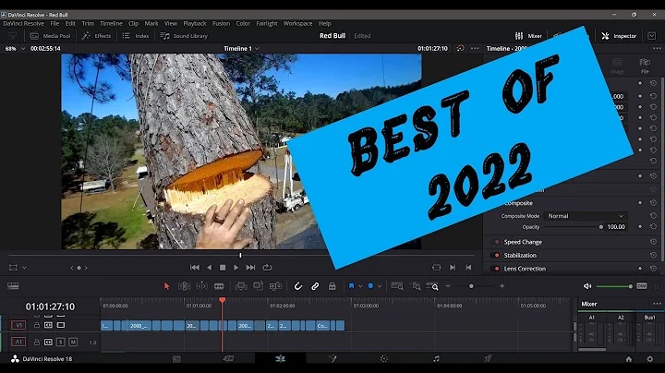Screen dimensions: 665x373
Task: Open the Project Manager home icon
Action: (x=629, y=359)
